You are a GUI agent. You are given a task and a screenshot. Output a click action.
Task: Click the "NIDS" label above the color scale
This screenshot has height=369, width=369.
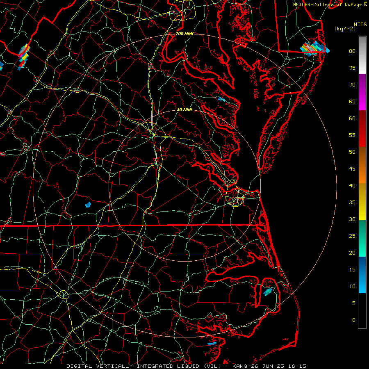pos(360,25)
